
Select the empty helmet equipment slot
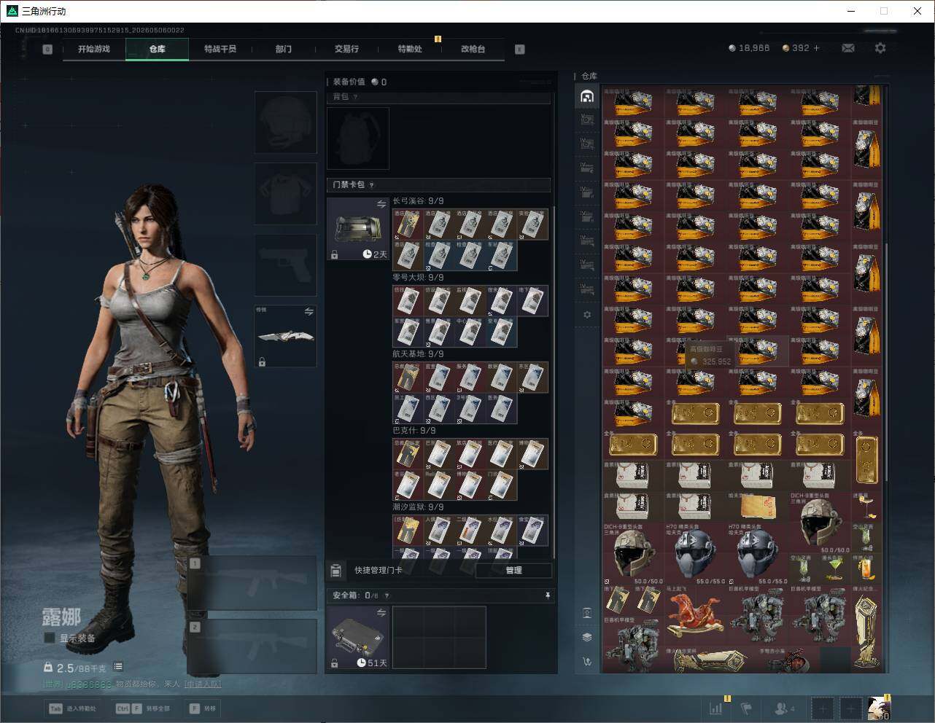point(285,122)
